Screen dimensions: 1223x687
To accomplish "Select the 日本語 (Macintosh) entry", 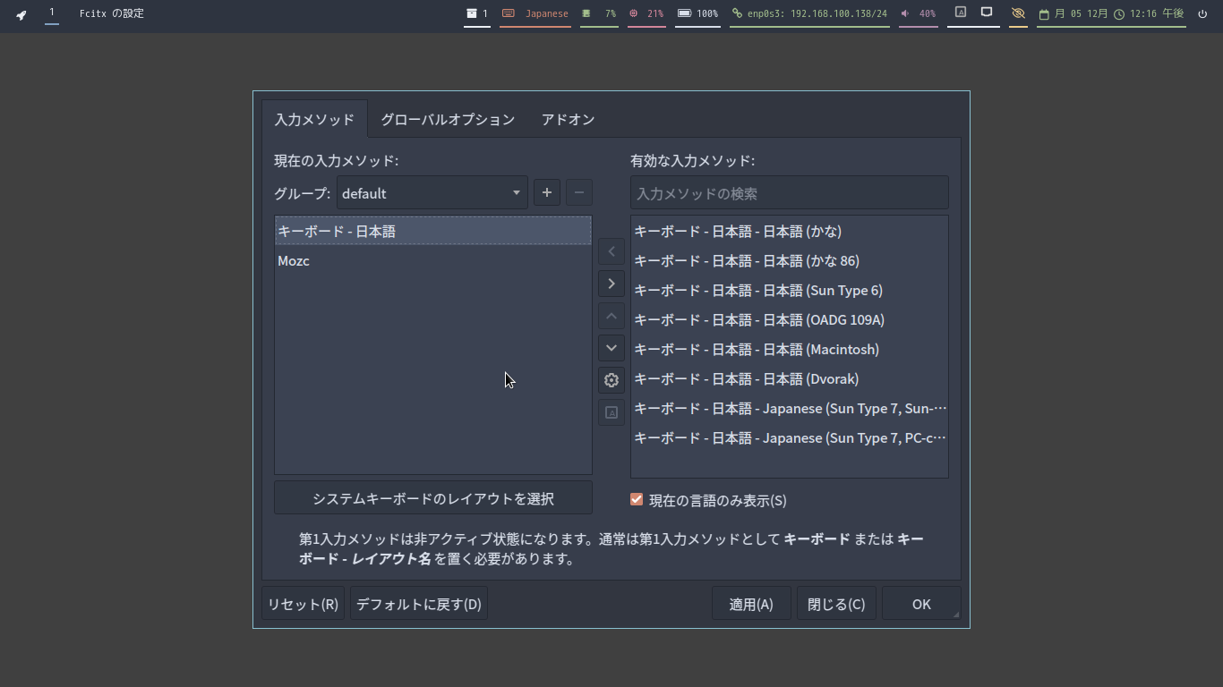I will point(790,349).
